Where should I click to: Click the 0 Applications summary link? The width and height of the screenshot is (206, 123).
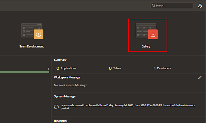coord(66,68)
